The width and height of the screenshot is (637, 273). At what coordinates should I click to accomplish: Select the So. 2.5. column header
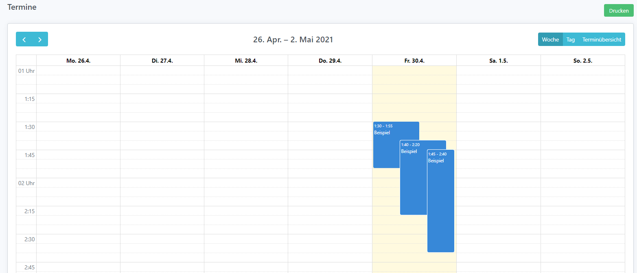tap(582, 61)
